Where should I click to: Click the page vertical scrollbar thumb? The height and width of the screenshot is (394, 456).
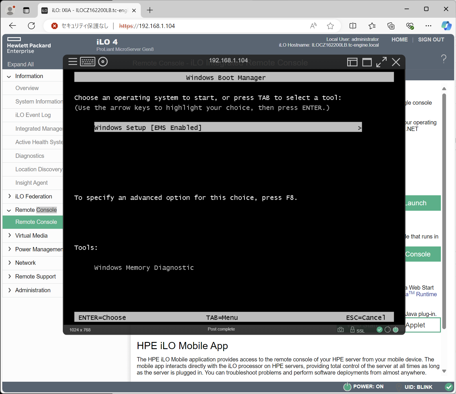click(444, 212)
